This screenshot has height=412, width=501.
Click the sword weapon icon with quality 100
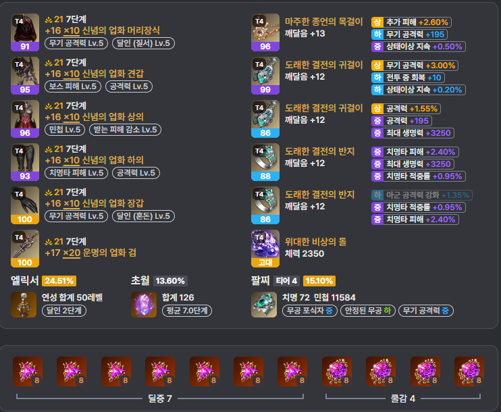point(25,249)
